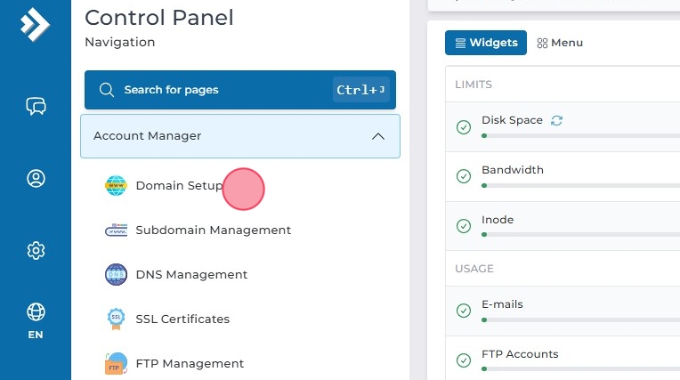Click the Domain Setup www icon
Image resolution: width=680 pixels, height=380 pixels.
116,186
